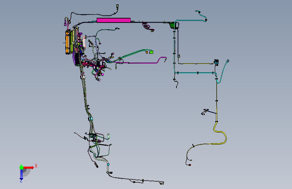Select the connector at the bottom cable end
The image size is (292, 189).
(162, 183)
